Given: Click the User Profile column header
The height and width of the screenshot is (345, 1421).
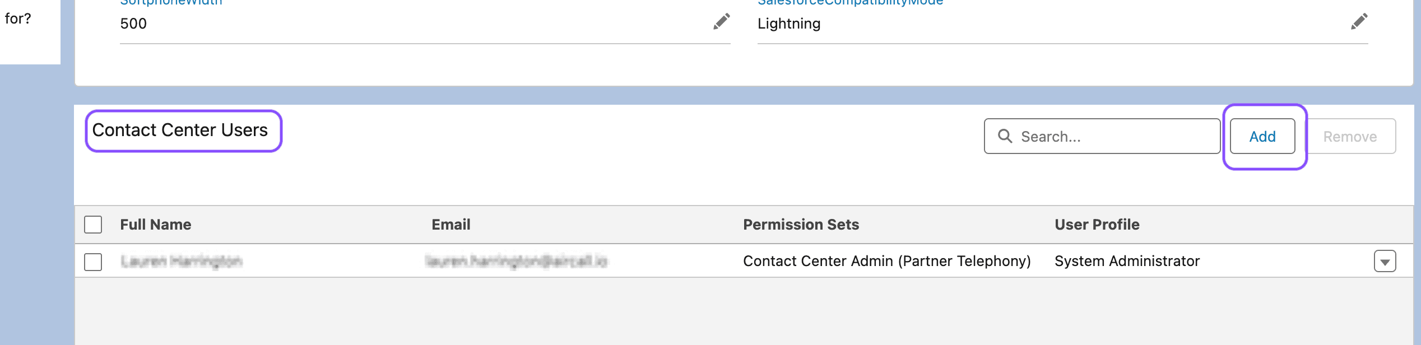Looking at the screenshot, I should coord(1097,224).
